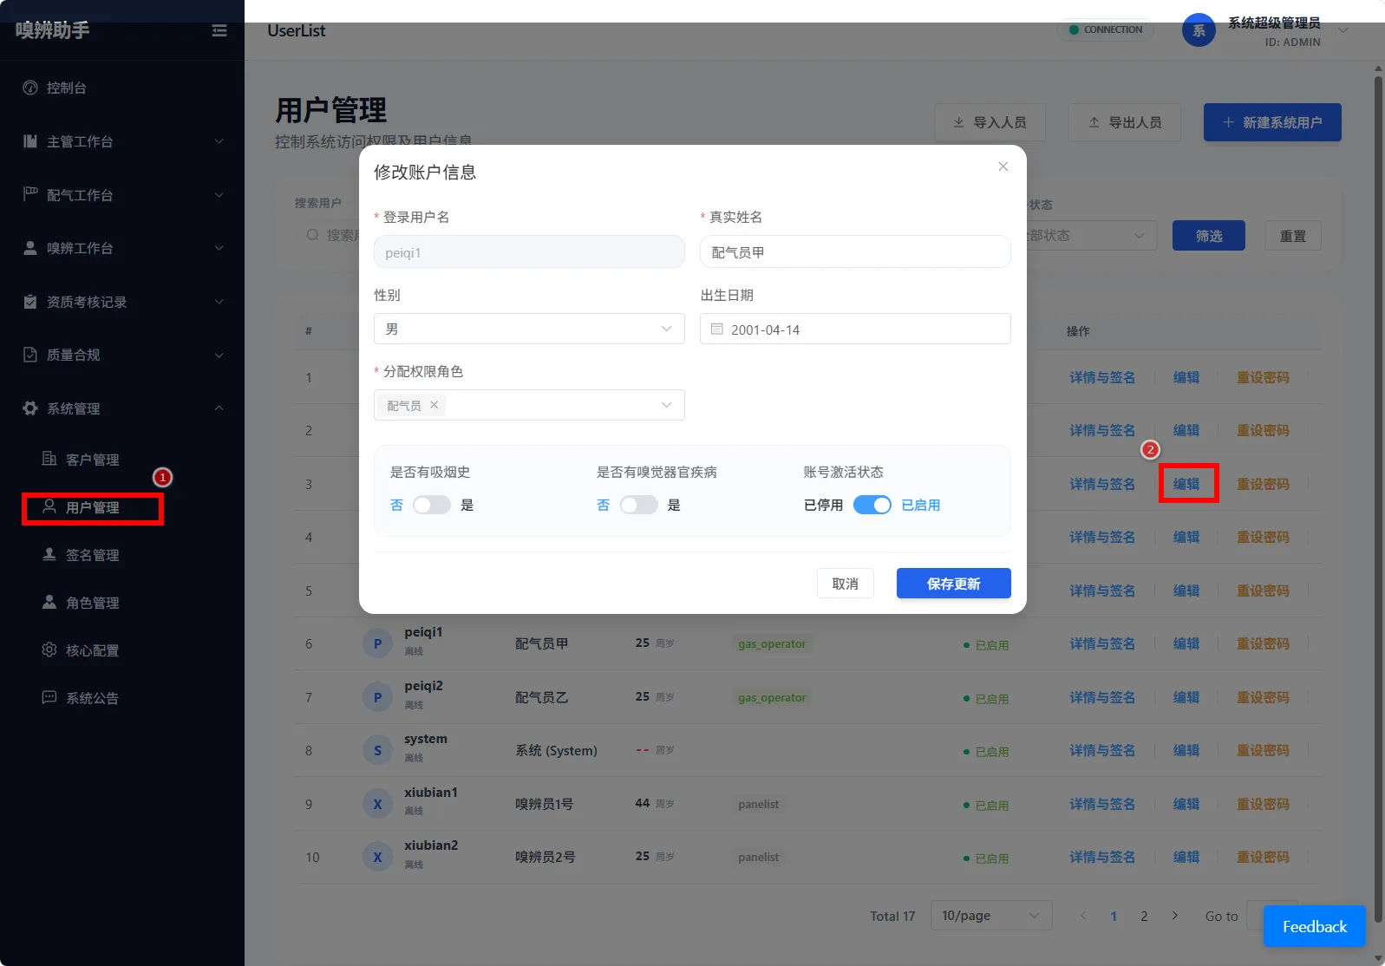Click the calendar icon in 出生日期

pos(717,330)
